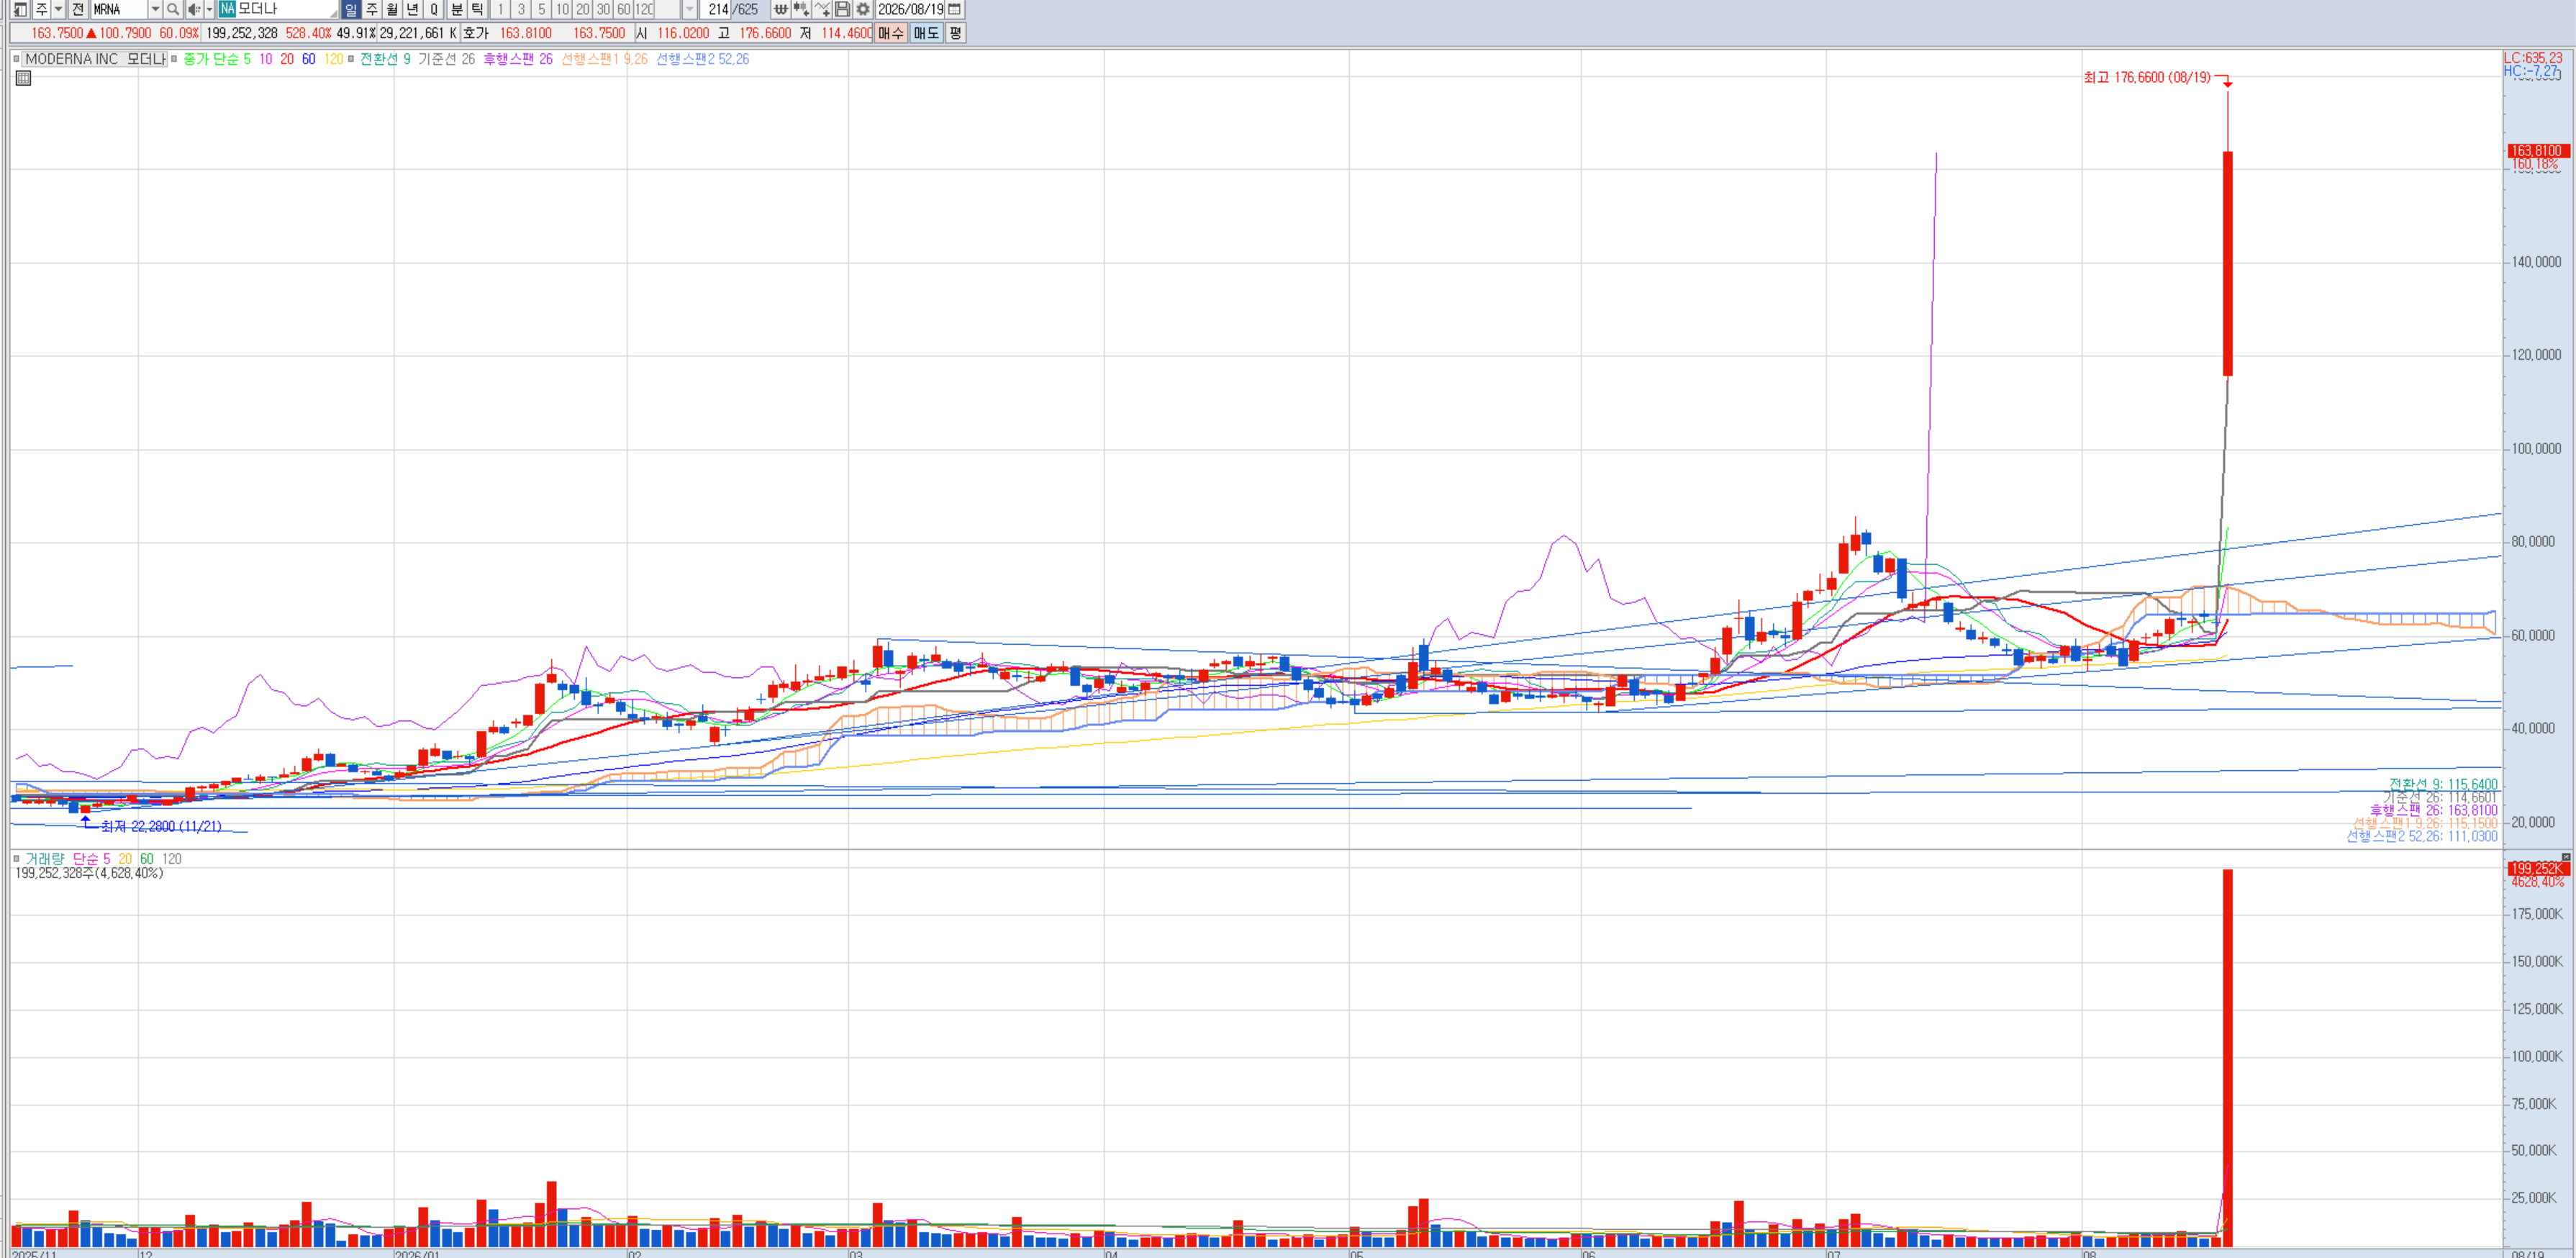This screenshot has width=2576, height=1258.
Task: Click the small corner icon on the volume panel
Action: [x=2566, y=857]
